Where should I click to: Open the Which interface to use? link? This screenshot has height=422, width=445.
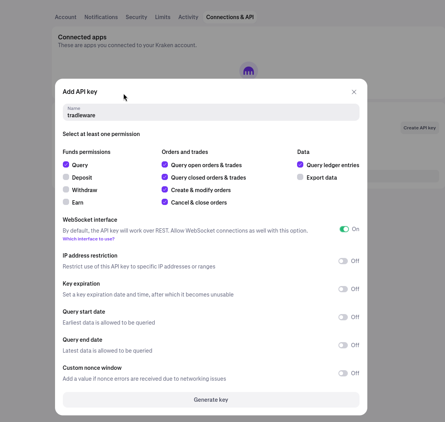click(89, 239)
